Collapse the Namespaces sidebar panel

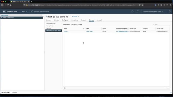coord(43,15)
